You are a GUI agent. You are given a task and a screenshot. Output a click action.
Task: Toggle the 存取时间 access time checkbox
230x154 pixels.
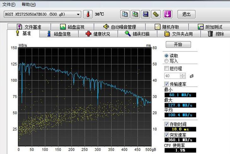click(x=166, y=124)
